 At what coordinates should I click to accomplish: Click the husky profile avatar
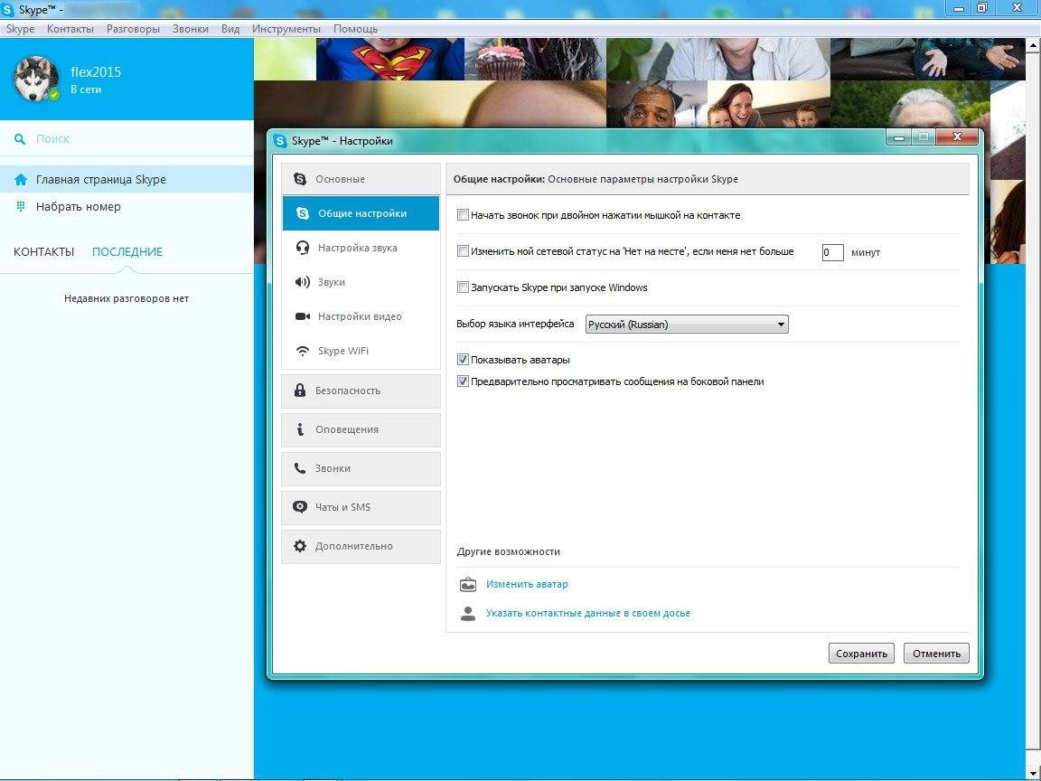click(36, 79)
